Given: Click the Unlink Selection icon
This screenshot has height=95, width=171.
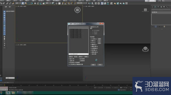Looking at the screenshot, I should tap(10, 4).
